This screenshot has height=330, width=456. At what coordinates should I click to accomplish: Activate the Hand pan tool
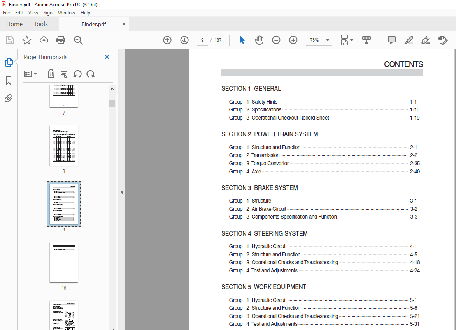(x=259, y=40)
